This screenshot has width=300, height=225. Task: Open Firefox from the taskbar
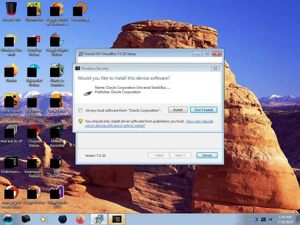81,219
